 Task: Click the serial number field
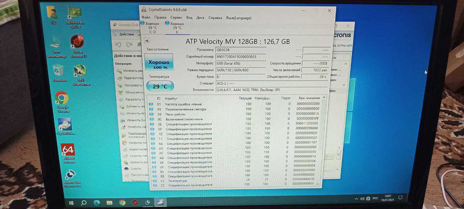click(240, 57)
